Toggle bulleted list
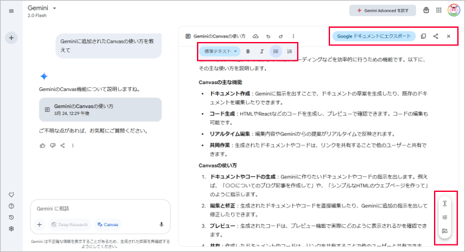Image resolution: width=465 pixels, height=252 pixels. (276, 51)
